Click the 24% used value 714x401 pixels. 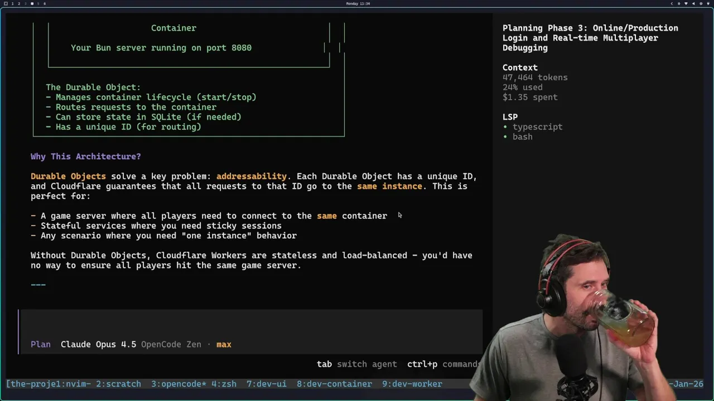click(523, 87)
